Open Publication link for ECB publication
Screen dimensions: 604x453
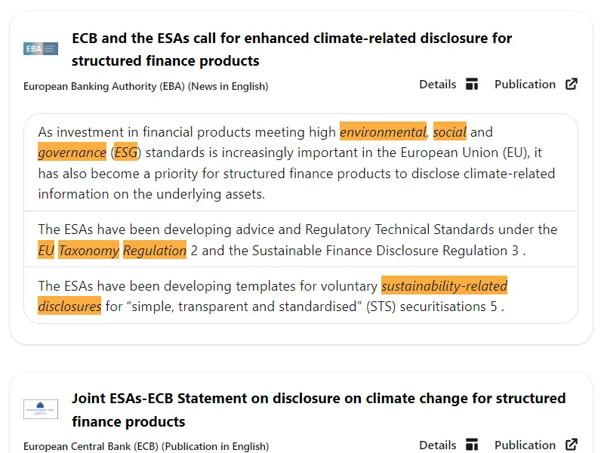(x=525, y=445)
